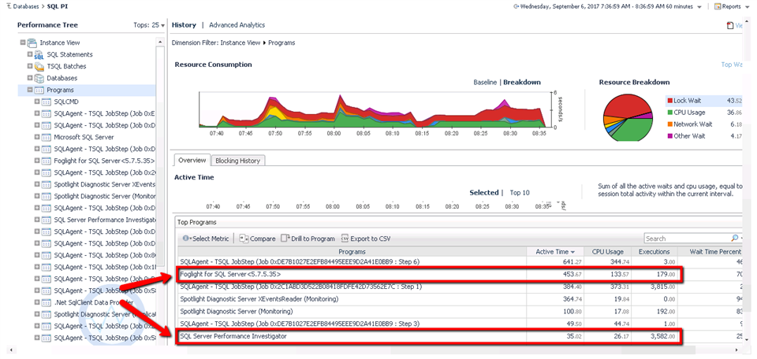This screenshot has width=757, height=359.
Task: Click the Select Metric gear icon
Action: pyautogui.click(x=186, y=239)
